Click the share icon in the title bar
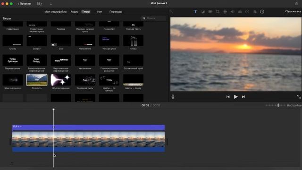The width and height of the screenshot is (302, 170). 296,3
